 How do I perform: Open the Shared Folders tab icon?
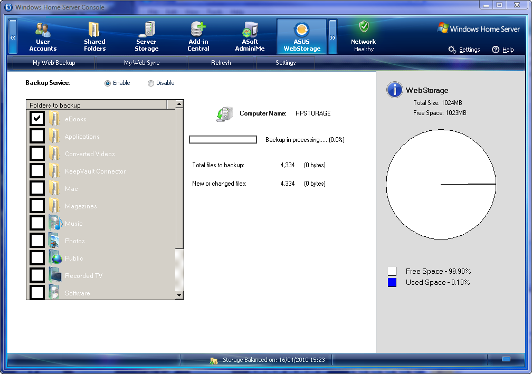(94, 30)
